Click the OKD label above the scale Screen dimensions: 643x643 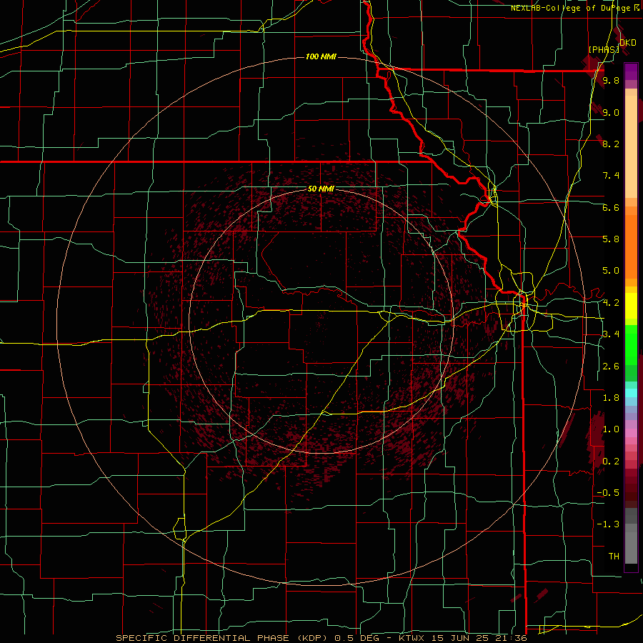[628, 43]
